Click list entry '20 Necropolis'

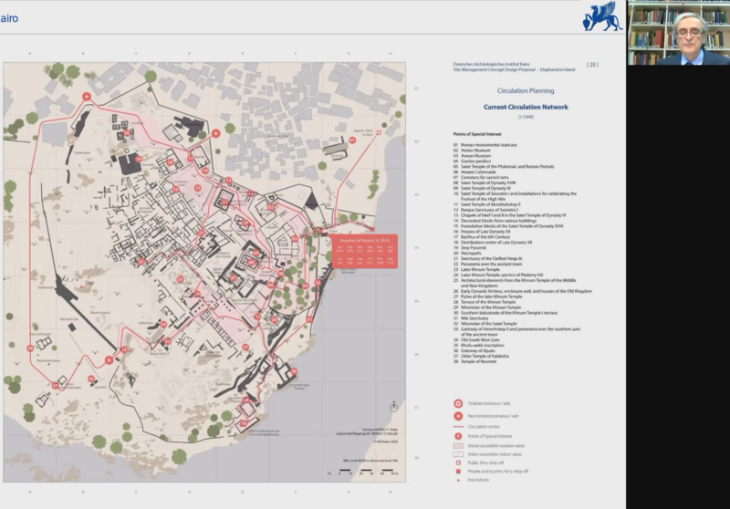[467, 253]
